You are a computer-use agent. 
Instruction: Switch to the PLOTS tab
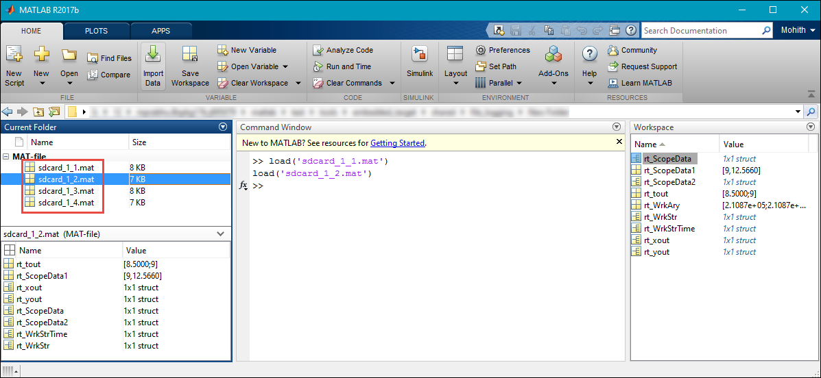[x=96, y=31]
